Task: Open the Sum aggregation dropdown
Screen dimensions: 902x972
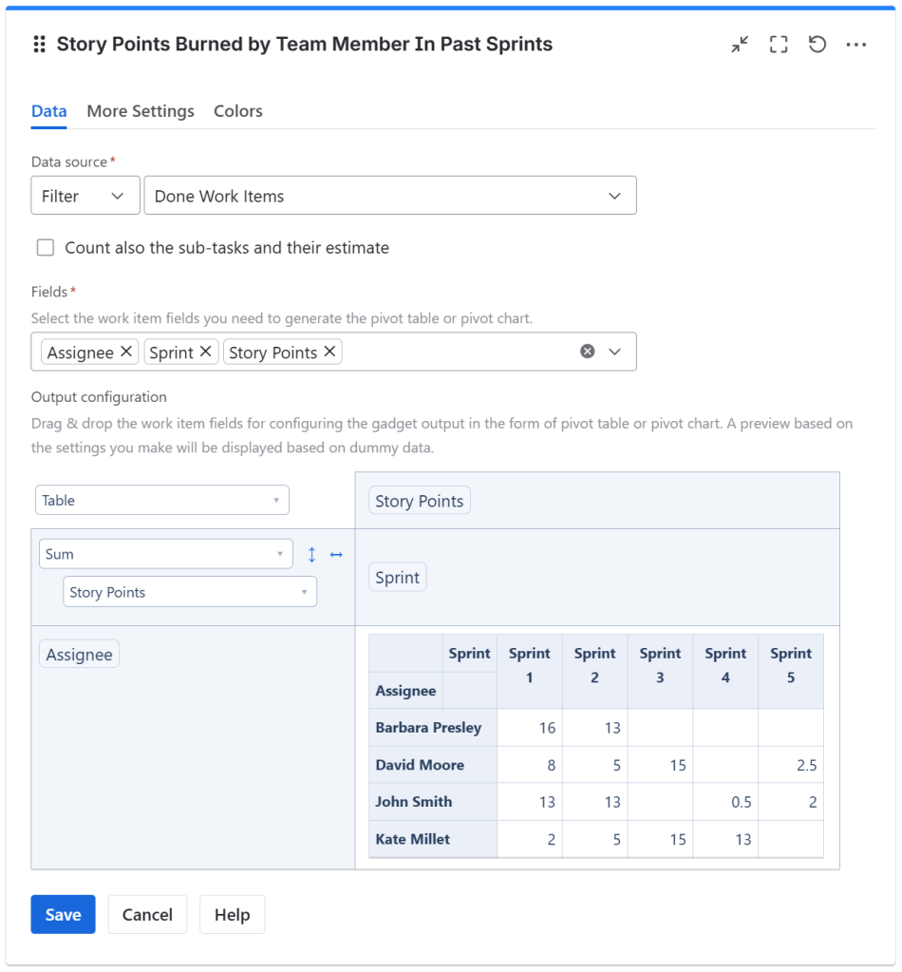Action: [x=165, y=554]
